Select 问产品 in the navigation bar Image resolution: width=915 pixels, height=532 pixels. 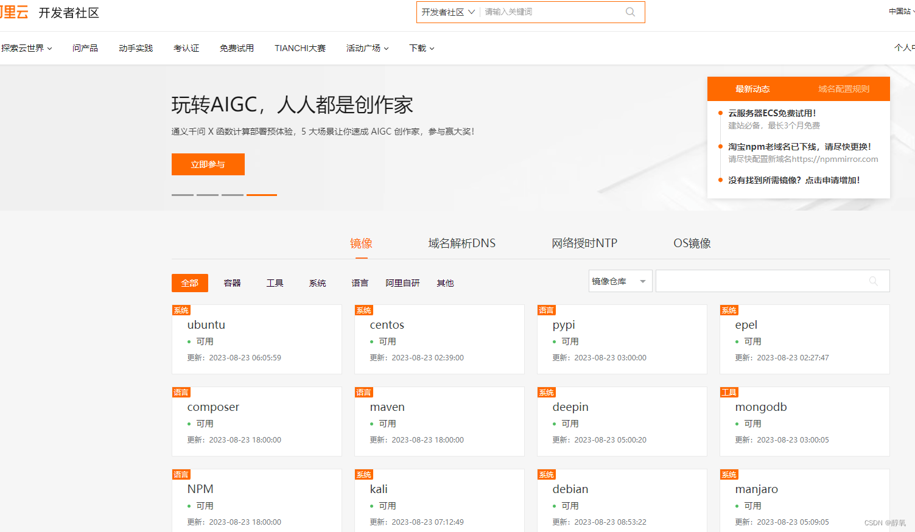pos(85,48)
